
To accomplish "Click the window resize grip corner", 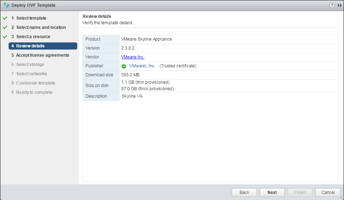I will [x=341, y=197].
